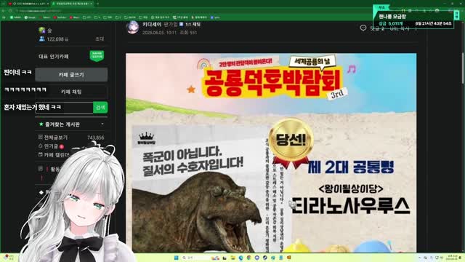Open the 키디세이 author profile picture

(132, 28)
